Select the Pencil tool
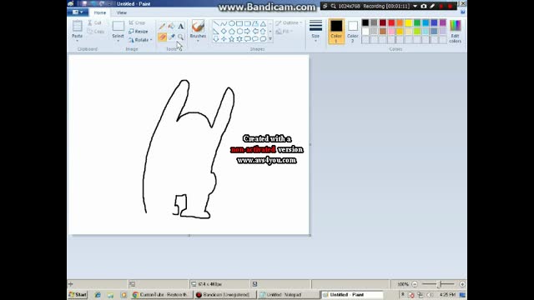534x300 pixels. (162, 26)
